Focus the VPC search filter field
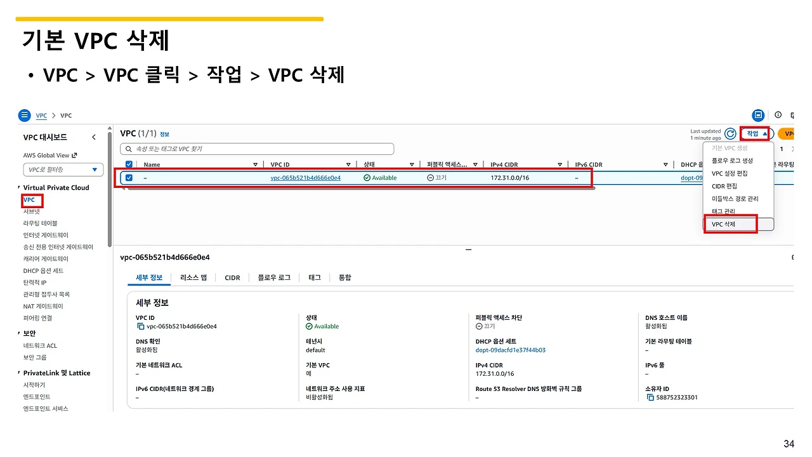The height and width of the screenshot is (457, 812). pyautogui.click(x=257, y=149)
